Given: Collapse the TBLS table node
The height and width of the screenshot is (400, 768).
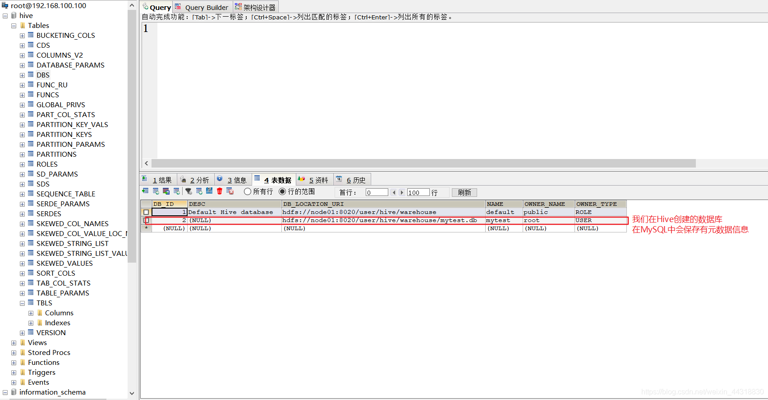Looking at the screenshot, I should (22, 303).
